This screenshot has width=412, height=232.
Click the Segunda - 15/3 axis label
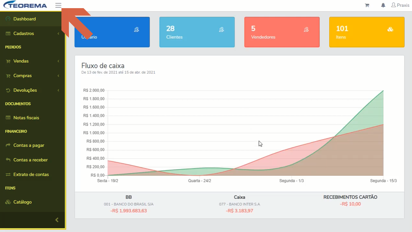[x=383, y=181]
